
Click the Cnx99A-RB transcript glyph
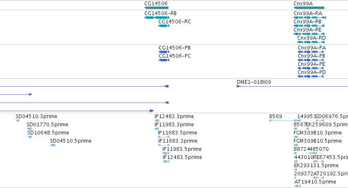309,26
